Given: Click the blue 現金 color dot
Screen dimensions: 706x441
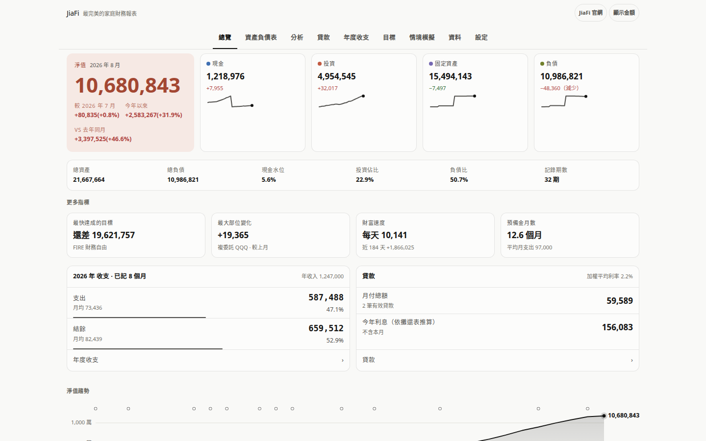Looking at the screenshot, I should (208, 64).
